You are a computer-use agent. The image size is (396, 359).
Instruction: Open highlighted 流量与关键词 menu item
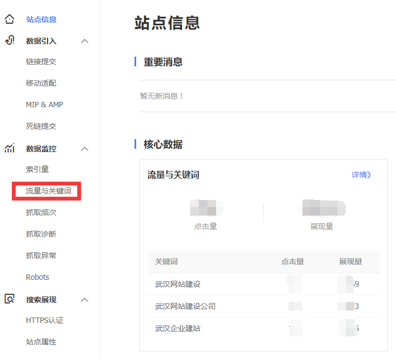(x=48, y=191)
